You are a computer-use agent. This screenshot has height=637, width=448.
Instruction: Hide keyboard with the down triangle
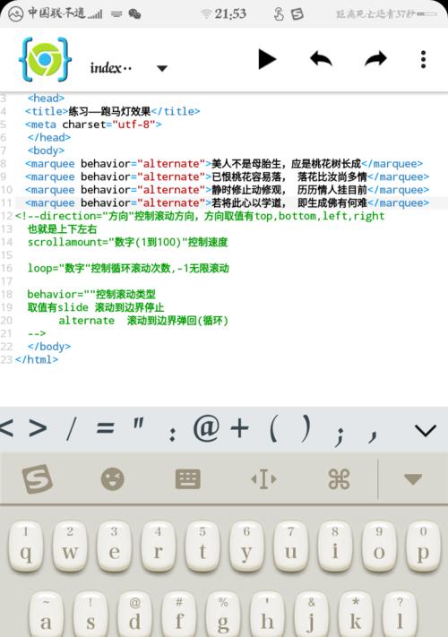click(x=413, y=479)
